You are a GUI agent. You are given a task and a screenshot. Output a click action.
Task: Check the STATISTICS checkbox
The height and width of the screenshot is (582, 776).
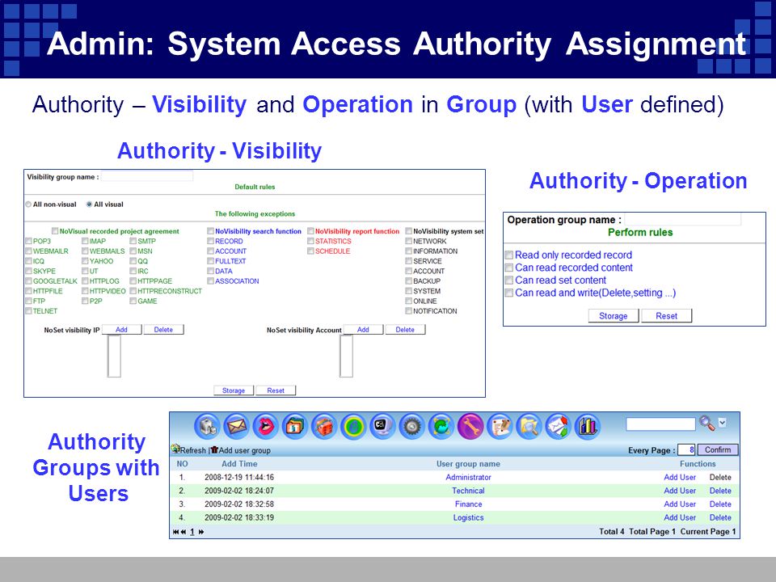pyautogui.click(x=310, y=241)
